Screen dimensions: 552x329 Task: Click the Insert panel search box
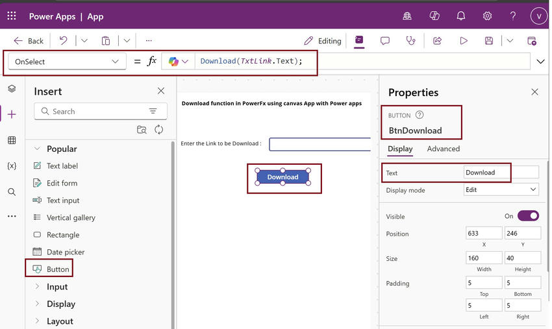[x=100, y=112]
